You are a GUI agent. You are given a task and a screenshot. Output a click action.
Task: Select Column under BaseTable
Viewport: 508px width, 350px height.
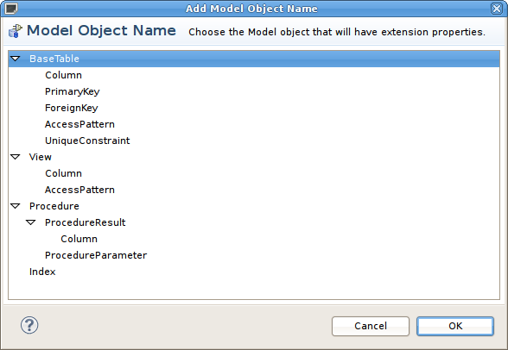coord(64,75)
